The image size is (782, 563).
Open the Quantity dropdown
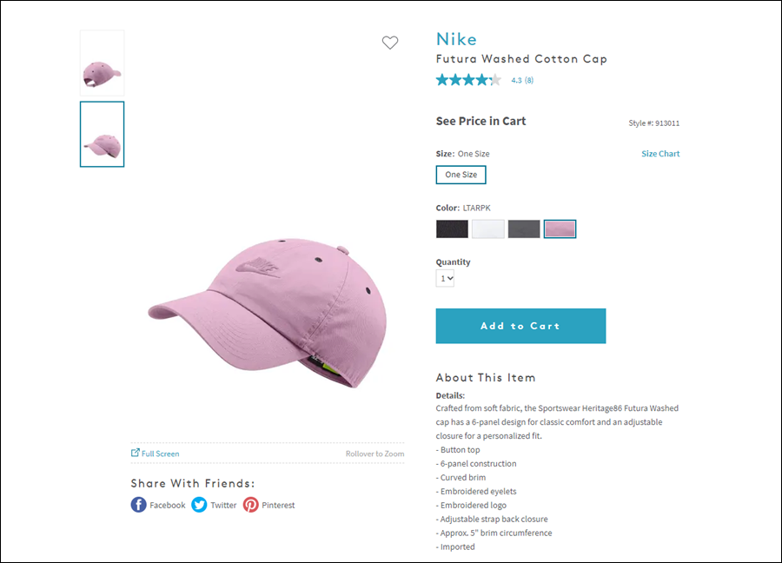tap(445, 278)
